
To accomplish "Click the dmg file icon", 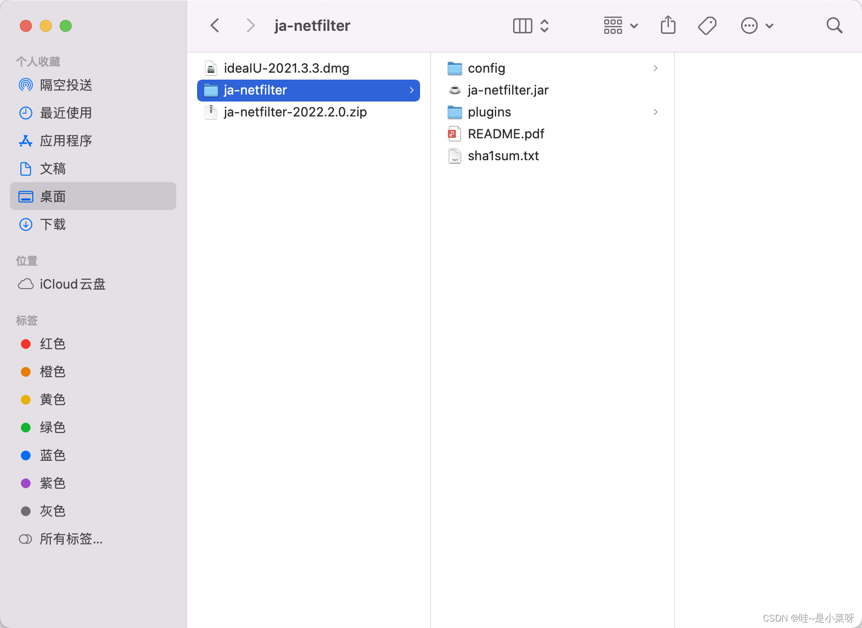I will pos(211,68).
